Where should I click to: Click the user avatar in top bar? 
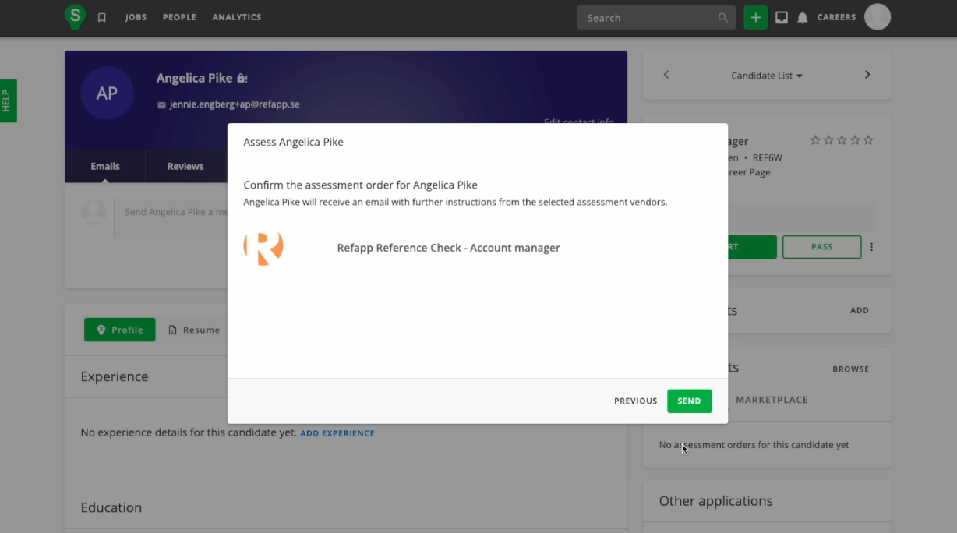pos(878,17)
